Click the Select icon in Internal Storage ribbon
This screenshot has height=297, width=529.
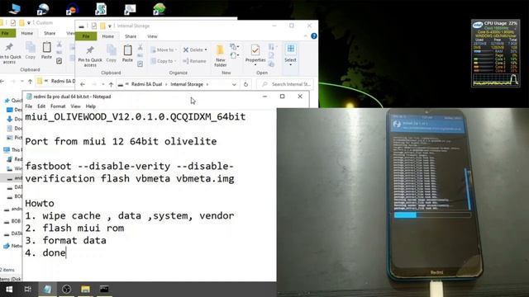290,49
